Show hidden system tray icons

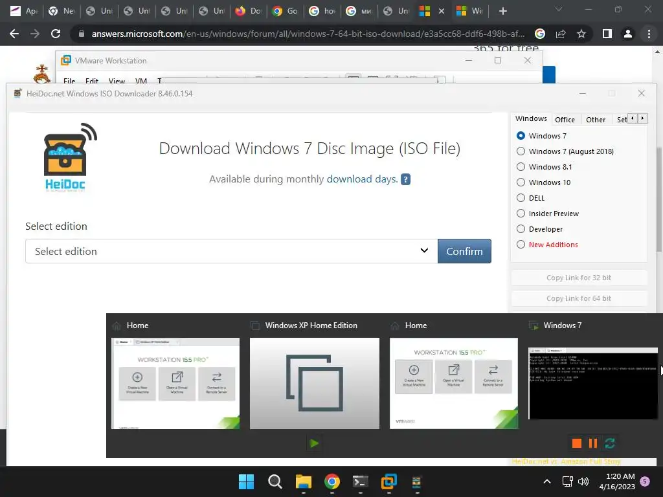546,481
